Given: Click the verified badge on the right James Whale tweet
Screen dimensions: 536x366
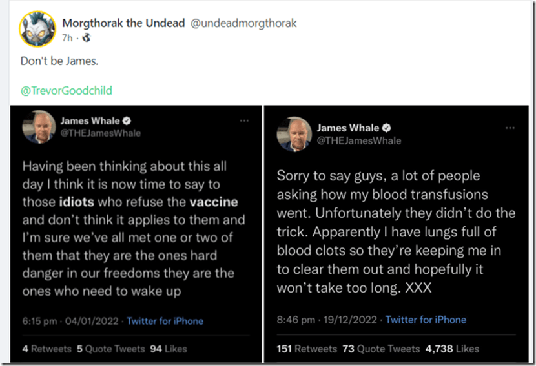Looking at the screenshot, I should 386,128.
